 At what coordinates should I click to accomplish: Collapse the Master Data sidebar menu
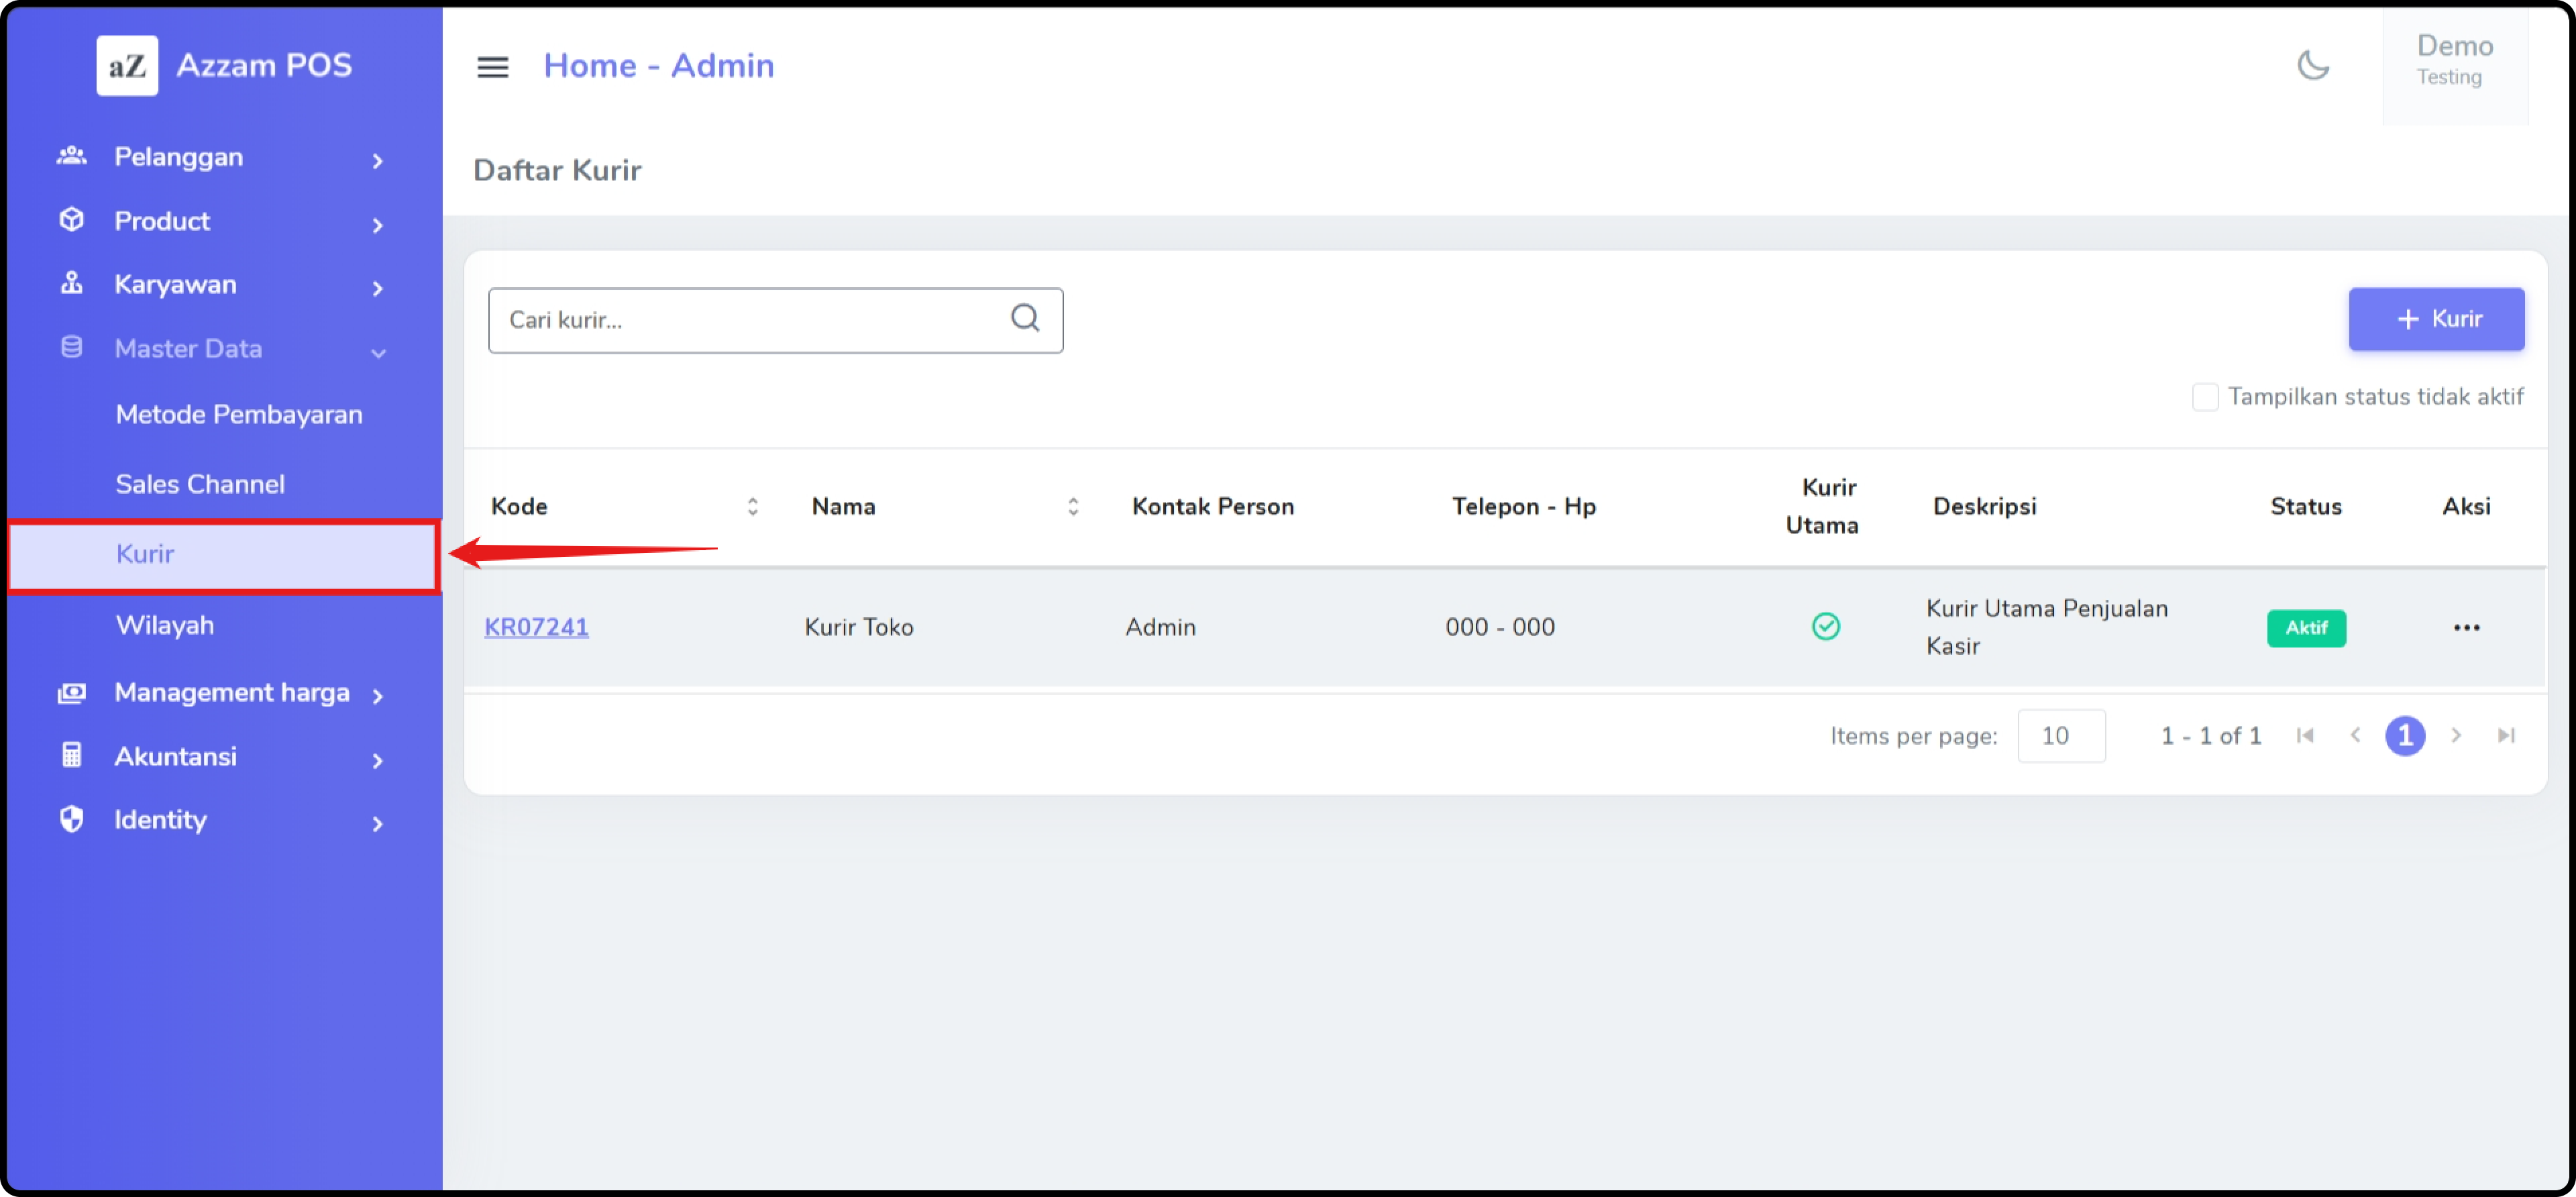click(x=220, y=349)
